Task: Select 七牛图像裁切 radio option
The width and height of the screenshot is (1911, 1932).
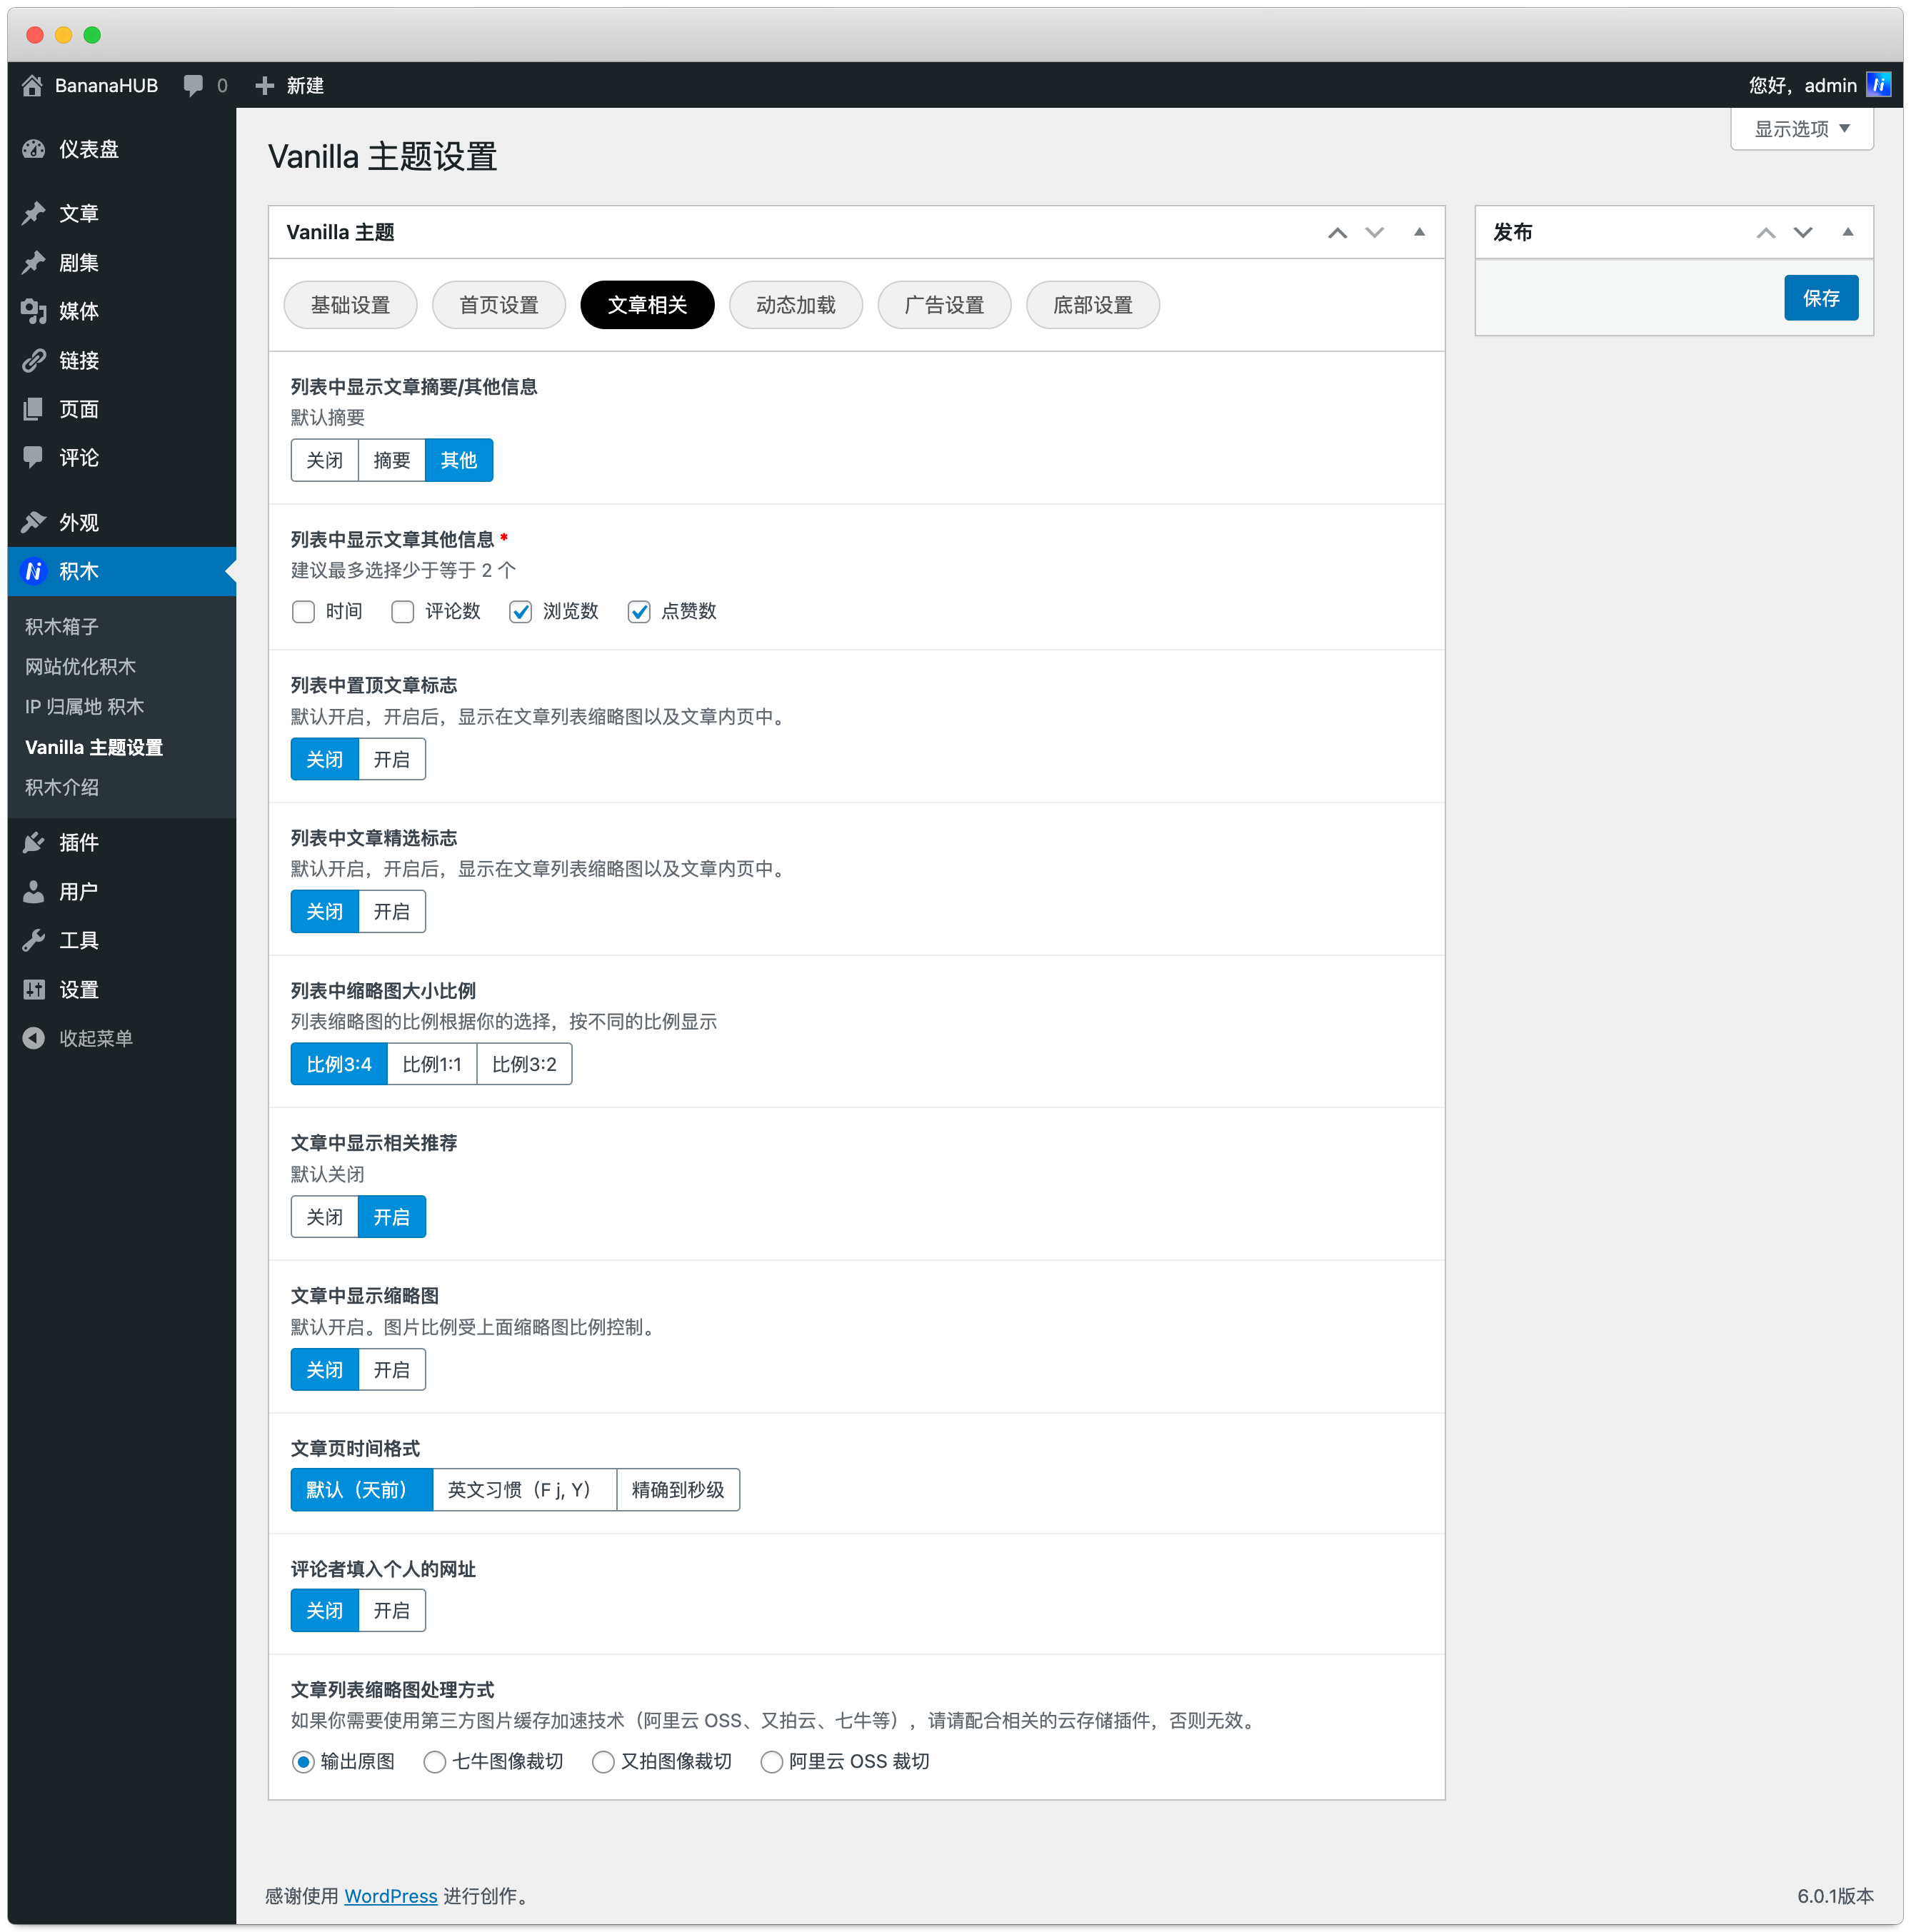Action: pos(434,1762)
